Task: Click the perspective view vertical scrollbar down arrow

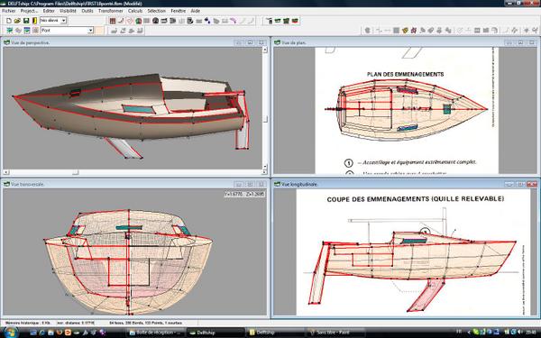Action: click(265, 167)
